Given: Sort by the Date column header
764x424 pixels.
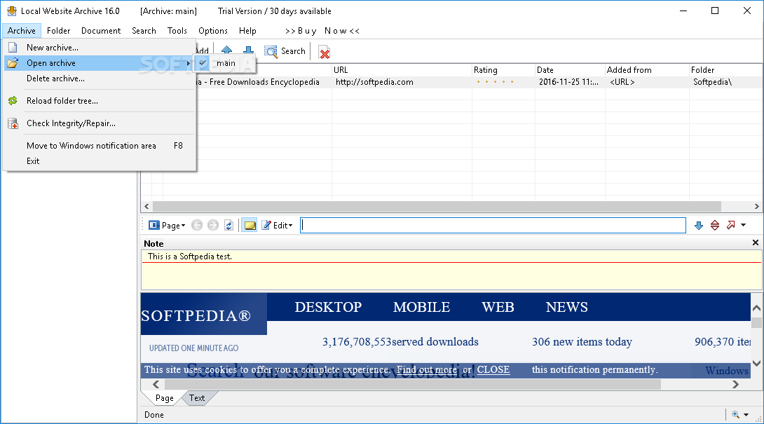Looking at the screenshot, I should click(x=570, y=70).
